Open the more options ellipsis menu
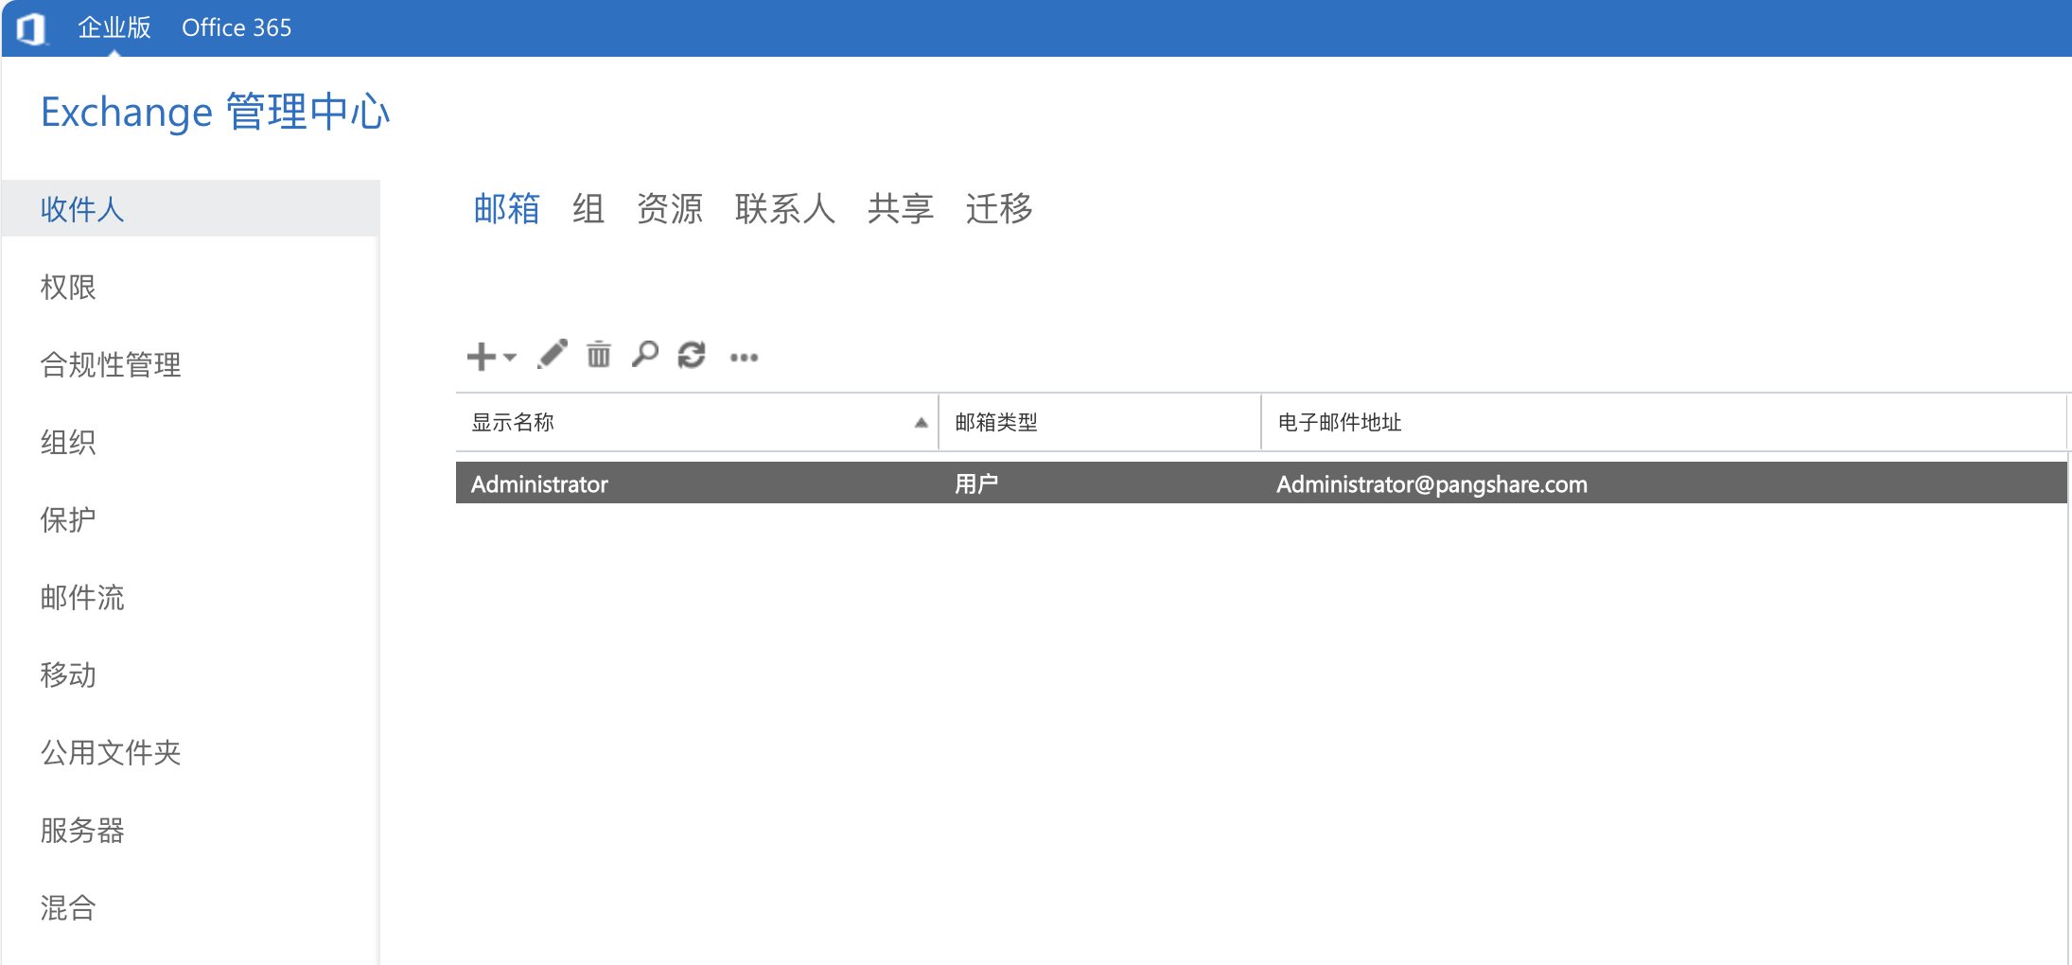The image size is (2072, 965). [x=745, y=358]
